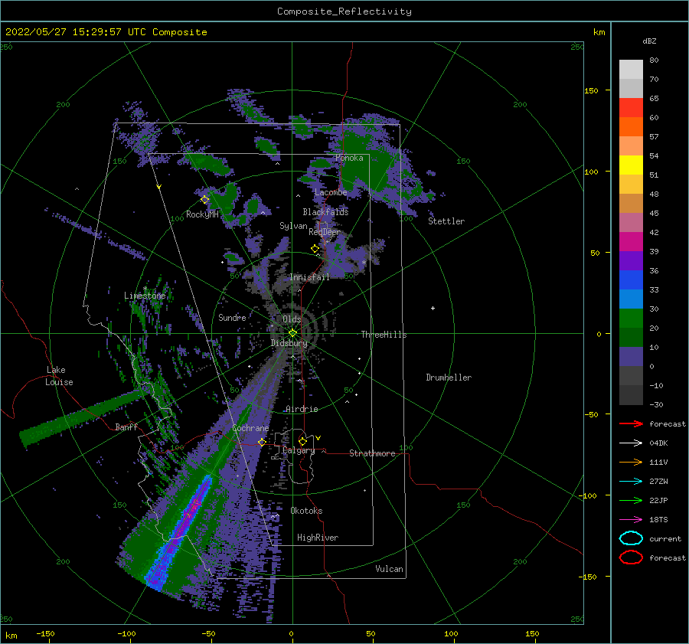Click the dBZ legend heading
Screen dimensions: 689x644
coord(649,41)
